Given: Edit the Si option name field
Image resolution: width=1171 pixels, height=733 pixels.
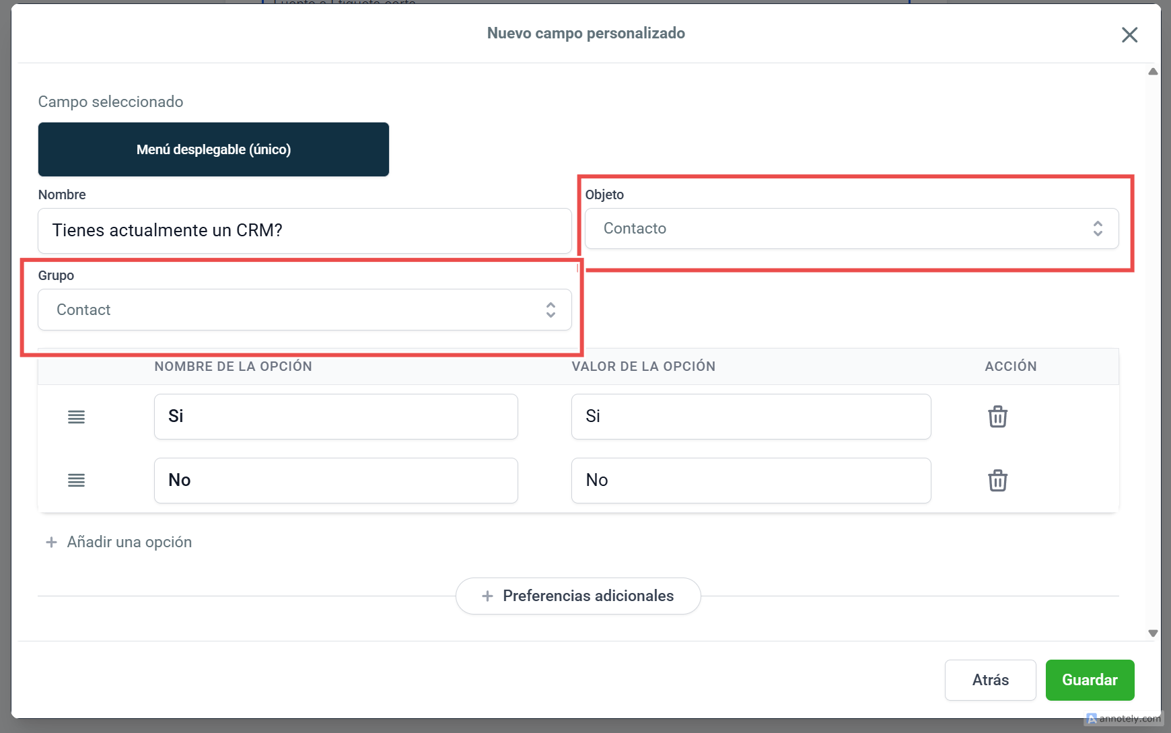Looking at the screenshot, I should click(x=335, y=417).
